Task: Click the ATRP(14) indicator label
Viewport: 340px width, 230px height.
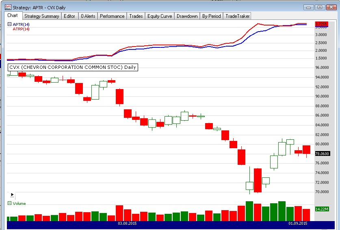Action: (x=21, y=29)
